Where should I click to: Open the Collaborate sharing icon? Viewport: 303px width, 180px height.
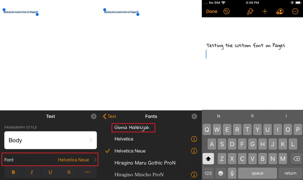pyautogui.click(x=280, y=11)
